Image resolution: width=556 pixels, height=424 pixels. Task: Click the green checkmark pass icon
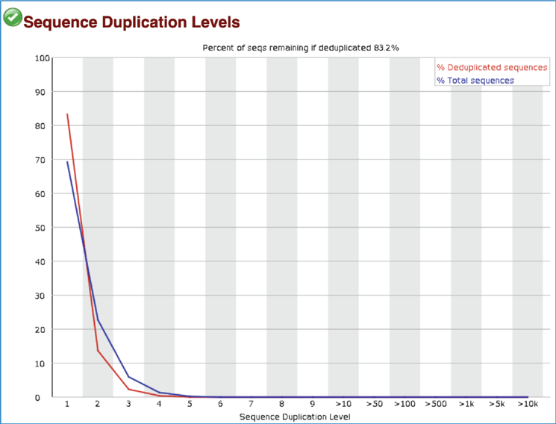[x=13, y=17]
